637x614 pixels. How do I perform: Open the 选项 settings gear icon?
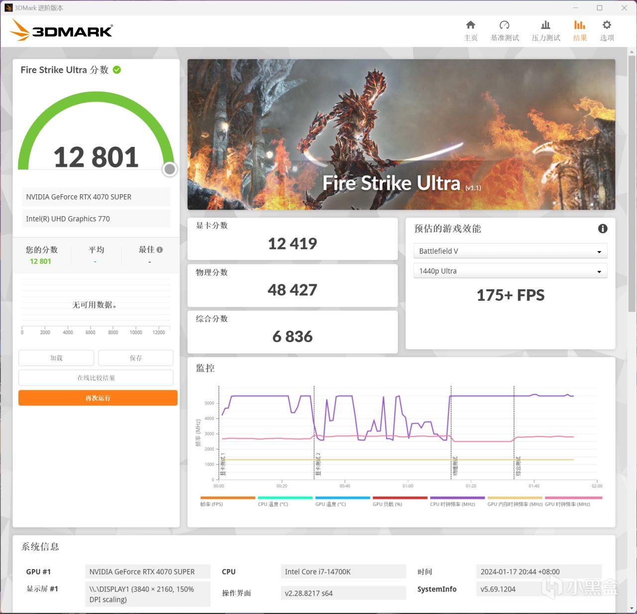[607, 30]
